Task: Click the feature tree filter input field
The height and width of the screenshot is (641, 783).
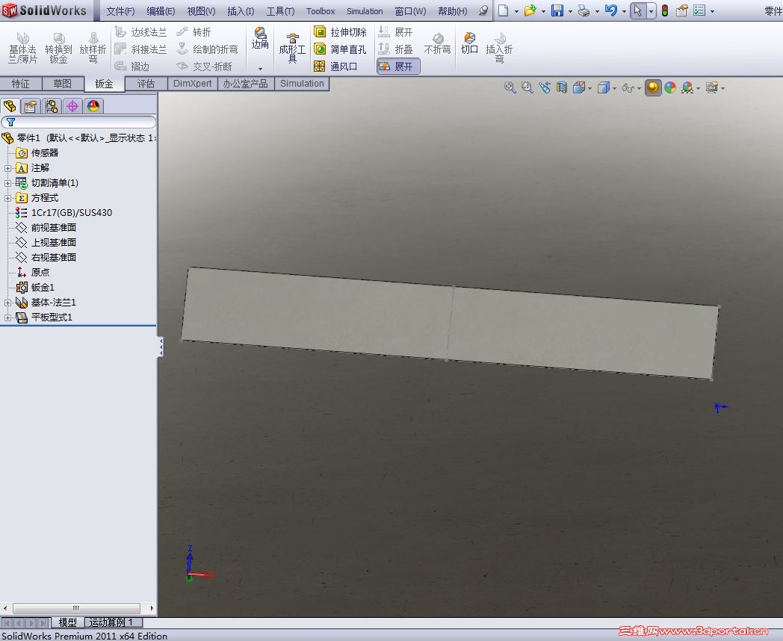Action: 79,122
